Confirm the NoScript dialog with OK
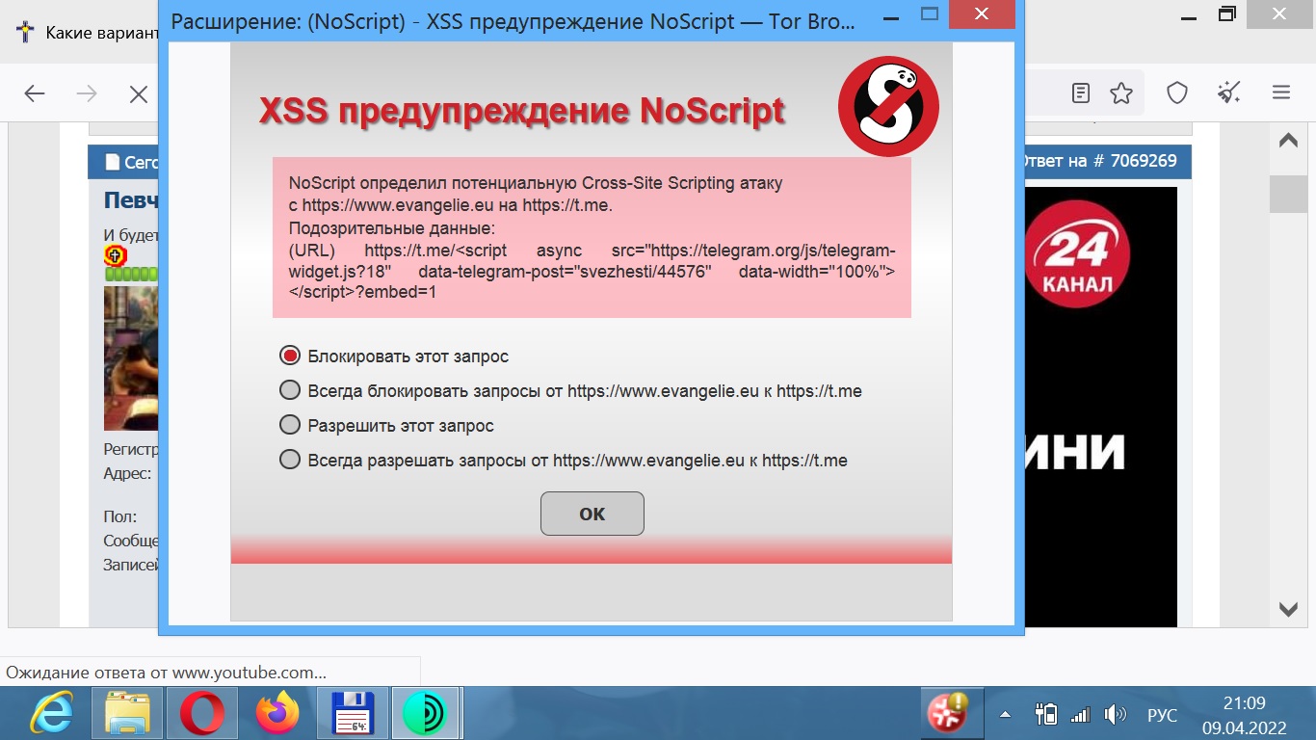 point(592,514)
